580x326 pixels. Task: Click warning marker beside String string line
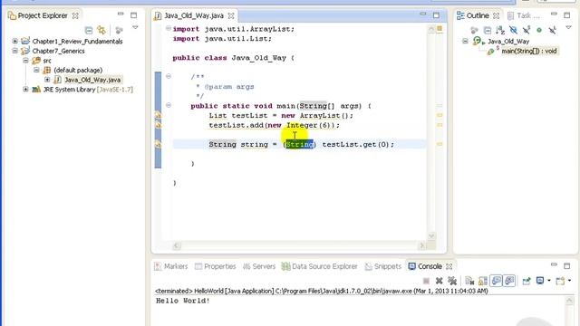(158, 144)
